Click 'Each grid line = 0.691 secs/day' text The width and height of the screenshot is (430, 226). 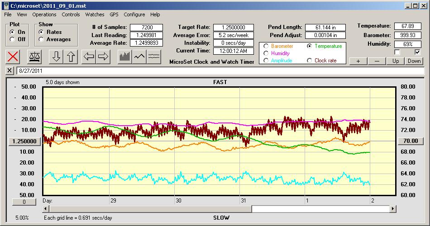pos(78,218)
